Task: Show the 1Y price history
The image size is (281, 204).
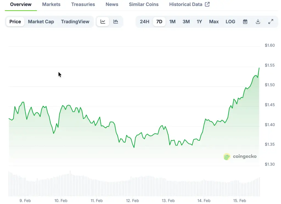Action: (199, 22)
